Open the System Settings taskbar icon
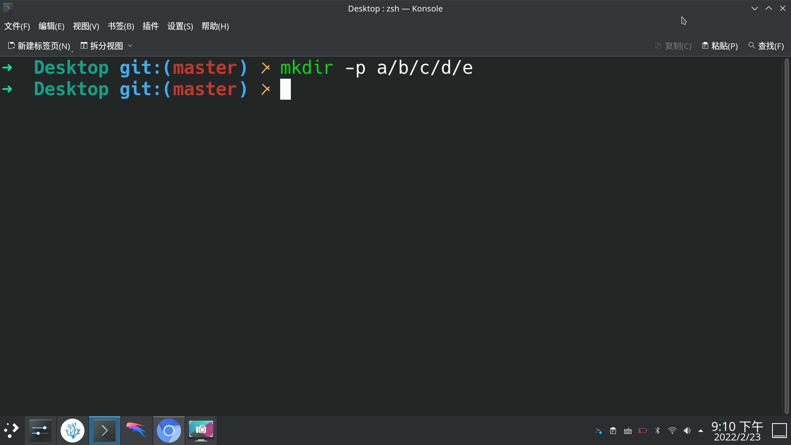The image size is (791, 445). coord(40,431)
